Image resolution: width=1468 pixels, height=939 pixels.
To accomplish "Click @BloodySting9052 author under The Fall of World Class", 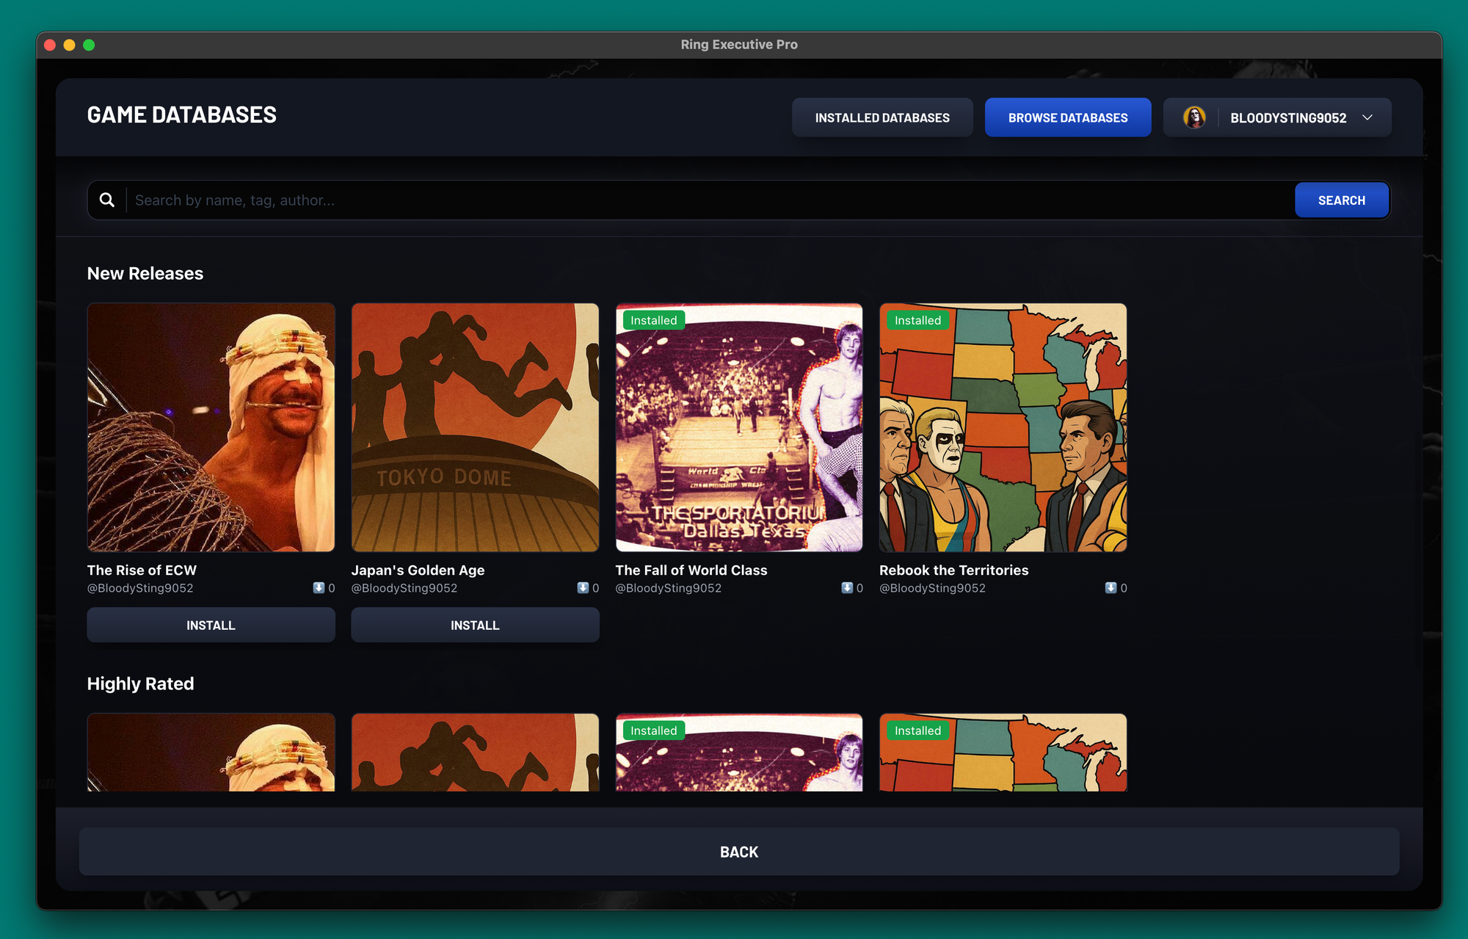I will point(669,588).
